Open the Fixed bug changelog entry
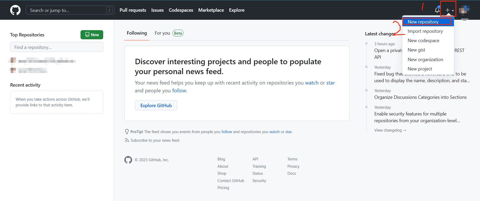This screenshot has height=201, width=480. coord(422,77)
